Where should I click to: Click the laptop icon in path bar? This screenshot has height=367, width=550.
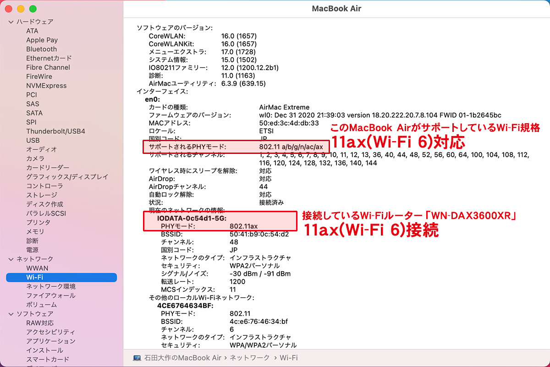[x=137, y=357]
